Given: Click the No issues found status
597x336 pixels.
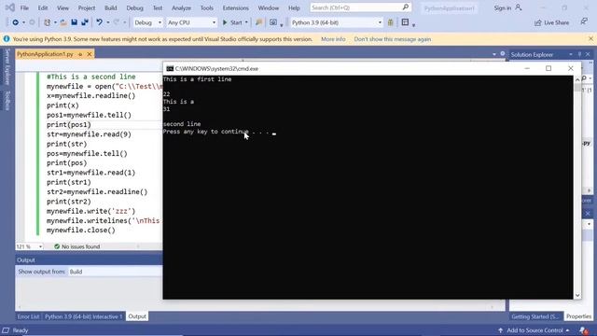Looking at the screenshot, I should [x=77, y=246].
